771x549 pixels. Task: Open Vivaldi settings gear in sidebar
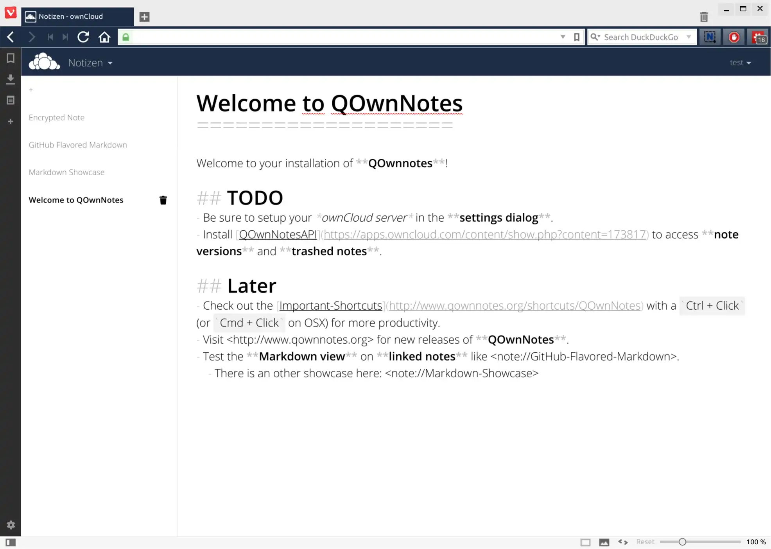(x=11, y=525)
